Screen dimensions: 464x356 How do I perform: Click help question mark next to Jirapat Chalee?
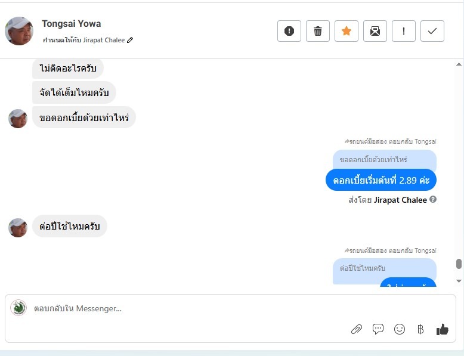(x=433, y=199)
